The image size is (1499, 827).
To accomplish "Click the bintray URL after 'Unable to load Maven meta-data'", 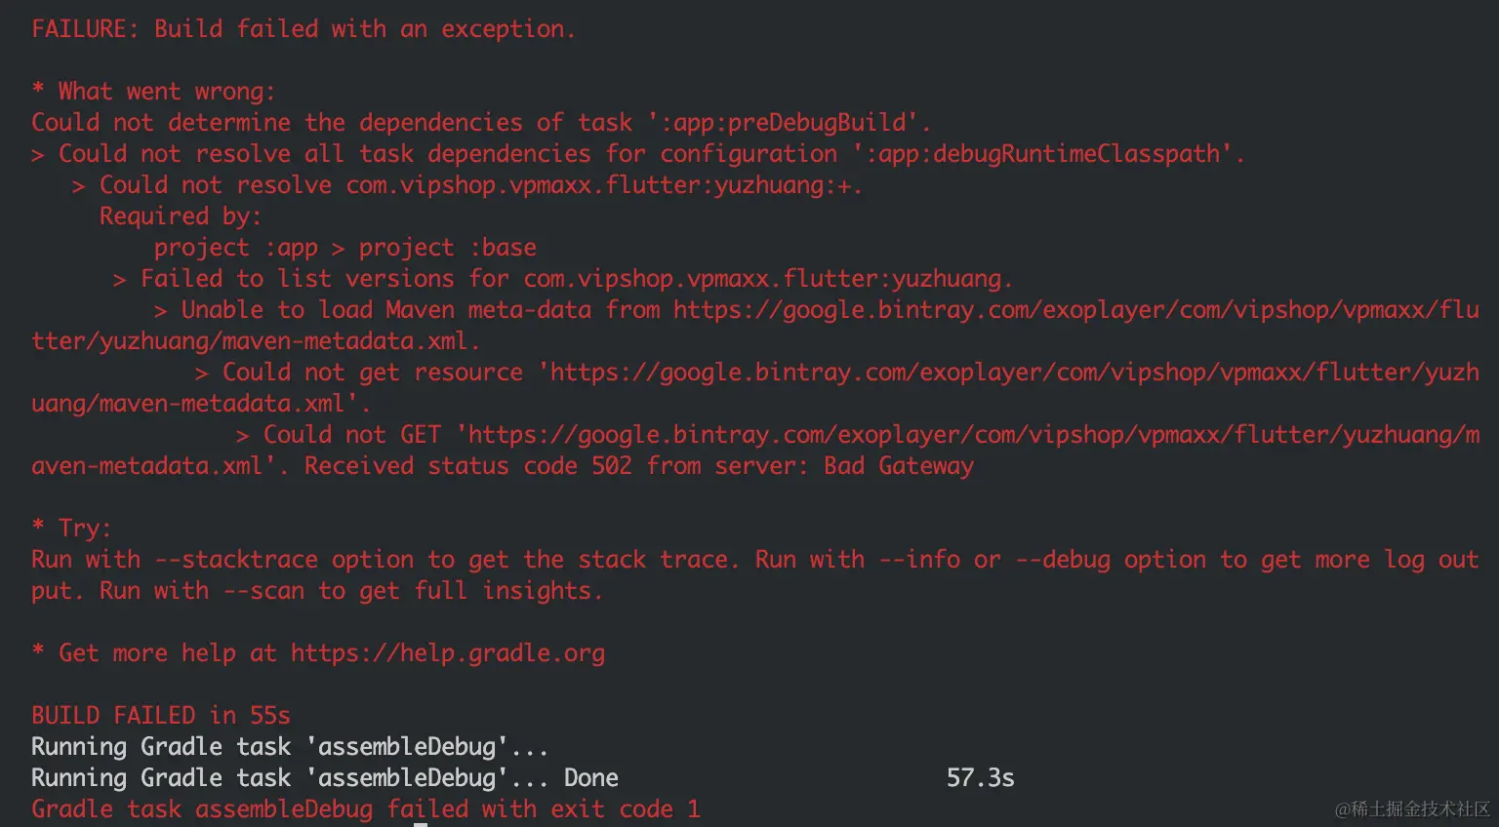I will (1074, 310).
